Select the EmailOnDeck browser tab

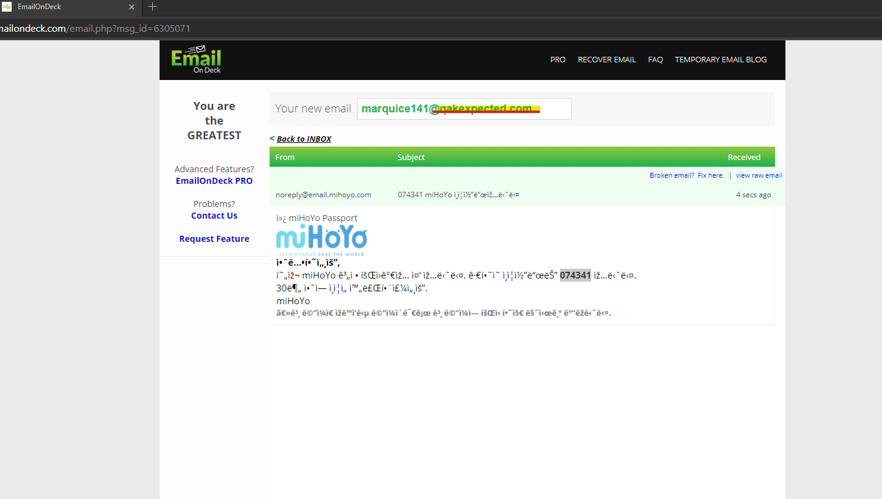click(x=70, y=7)
